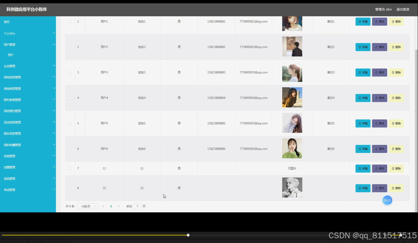Tick the checkbox for row 6

[x=69, y=149]
